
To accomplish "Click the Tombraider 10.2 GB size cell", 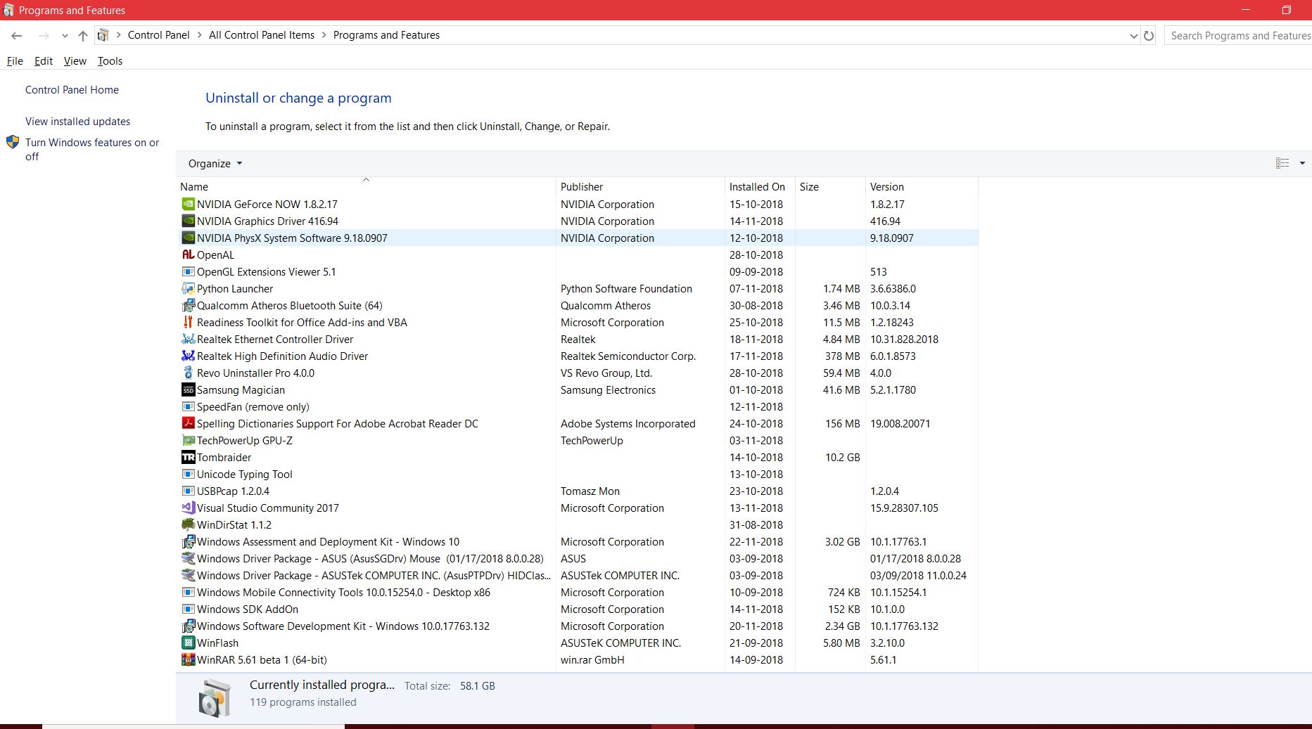I will (843, 458).
